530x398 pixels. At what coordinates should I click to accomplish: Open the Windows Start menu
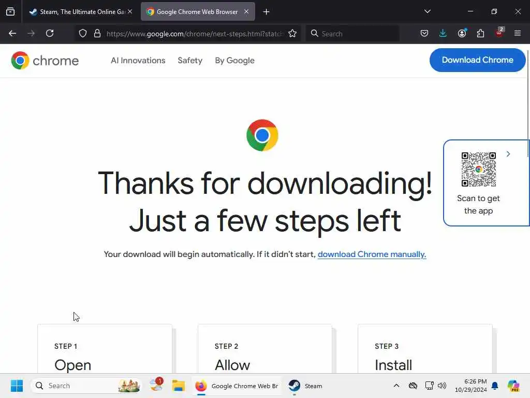[x=17, y=386]
